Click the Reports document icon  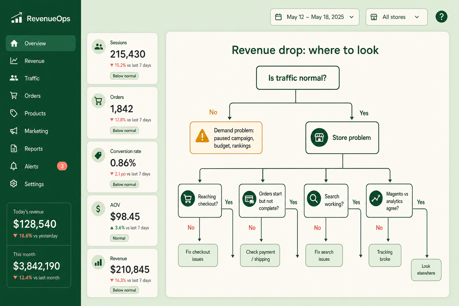coord(14,149)
